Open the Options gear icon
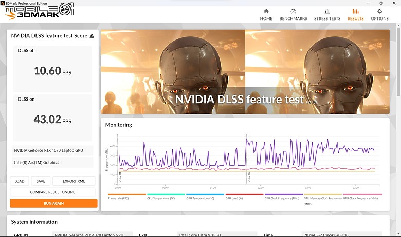The width and height of the screenshot is (401, 237). point(379,11)
